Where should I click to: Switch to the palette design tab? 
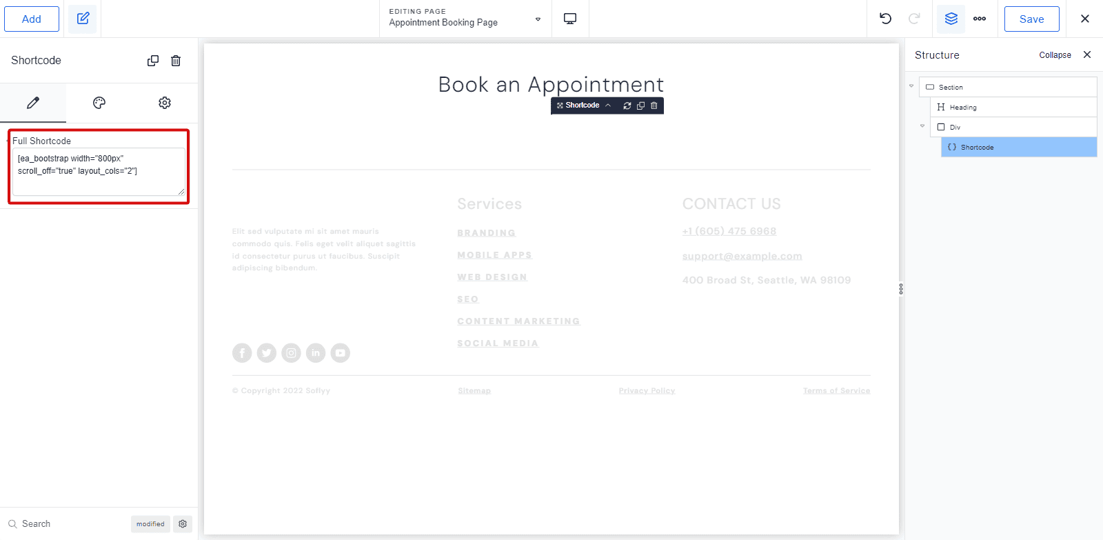tap(99, 103)
